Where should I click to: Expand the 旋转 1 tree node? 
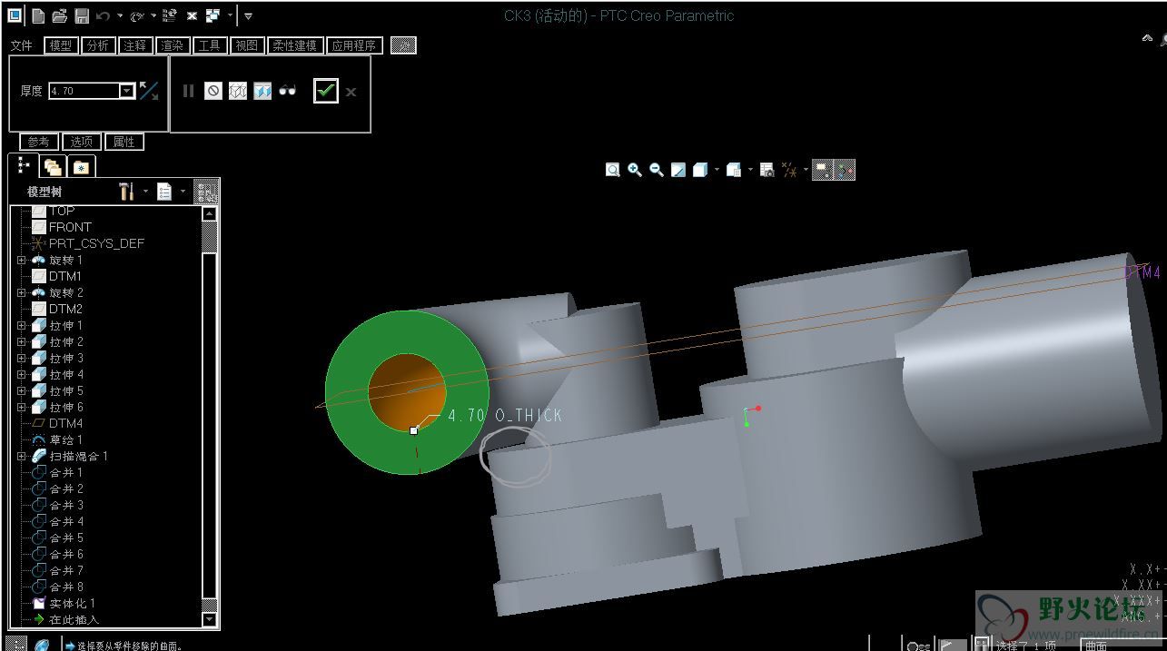coord(22,260)
